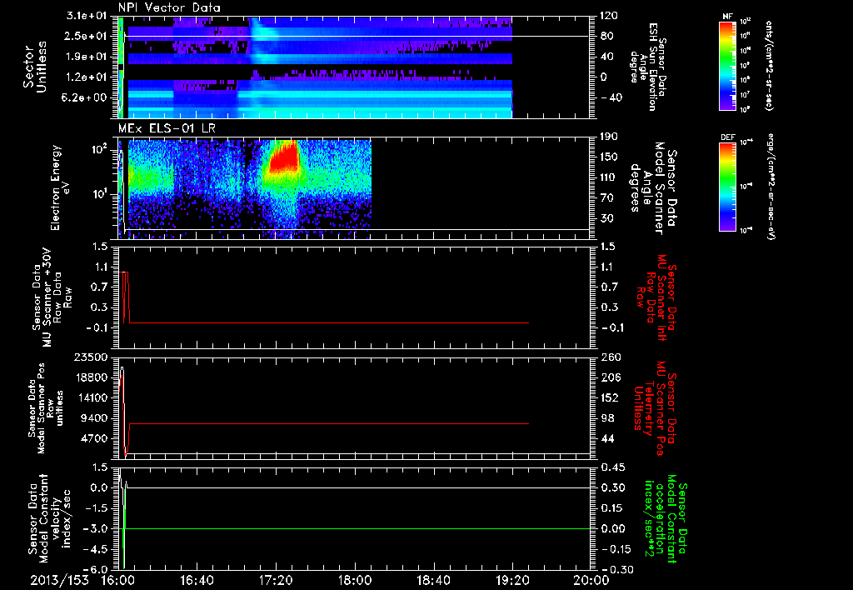Viewport: 853px width, 590px height.
Task: Click the "Electron Energy eV" axis title
Action: tap(60, 187)
